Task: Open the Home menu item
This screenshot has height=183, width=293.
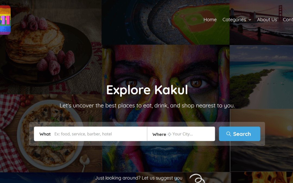Action: [x=210, y=20]
